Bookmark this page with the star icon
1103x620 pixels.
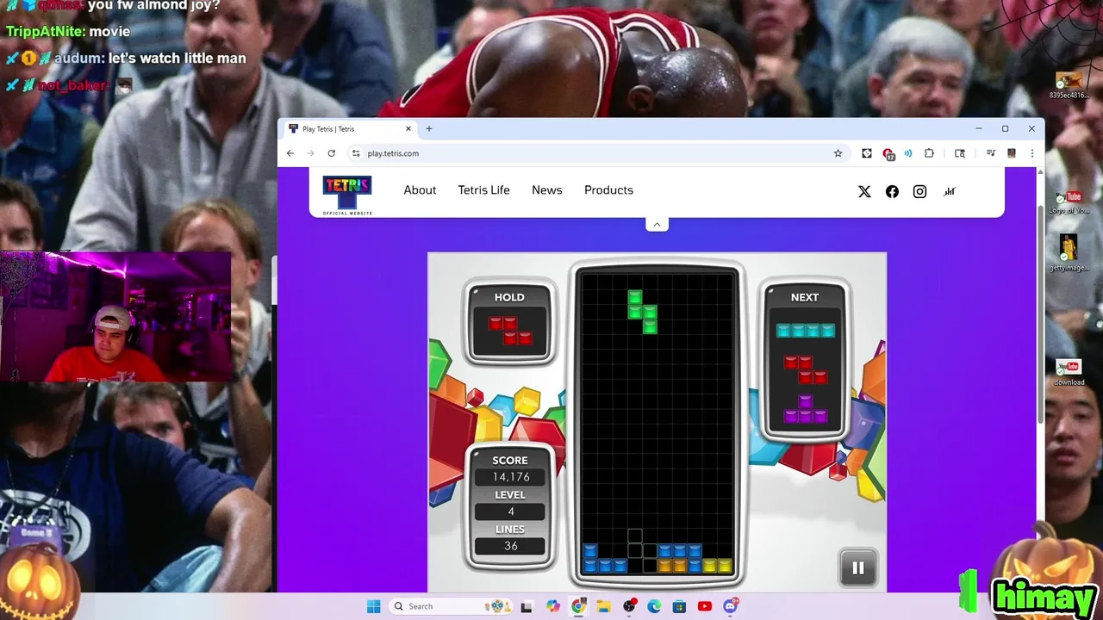pyautogui.click(x=838, y=153)
